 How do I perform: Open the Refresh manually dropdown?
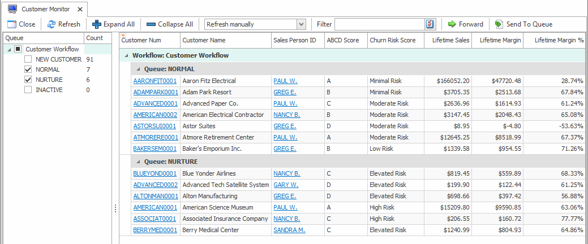[x=301, y=24]
